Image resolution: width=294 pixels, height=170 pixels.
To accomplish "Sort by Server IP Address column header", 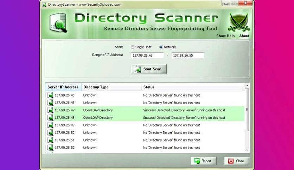I will [63, 87].
